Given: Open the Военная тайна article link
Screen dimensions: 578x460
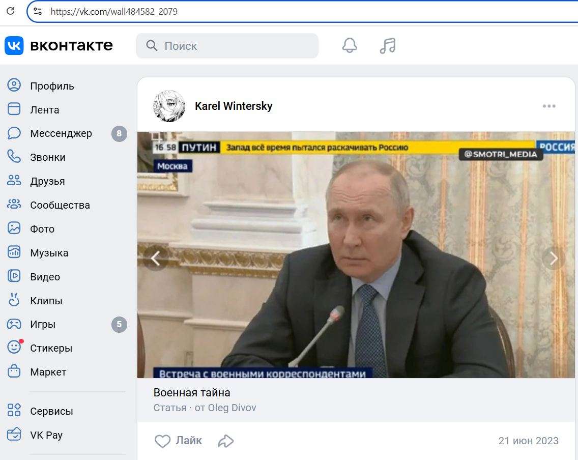Looking at the screenshot, I should pos(192,392).
